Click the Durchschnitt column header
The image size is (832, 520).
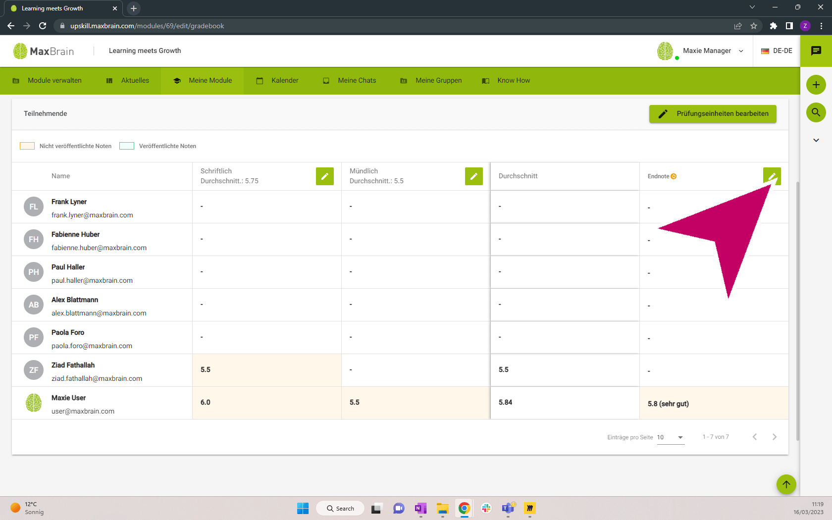click(518, 176)
